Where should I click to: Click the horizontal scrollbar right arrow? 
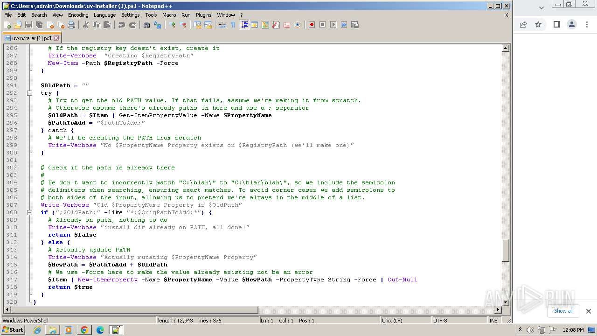pos(498,310)
